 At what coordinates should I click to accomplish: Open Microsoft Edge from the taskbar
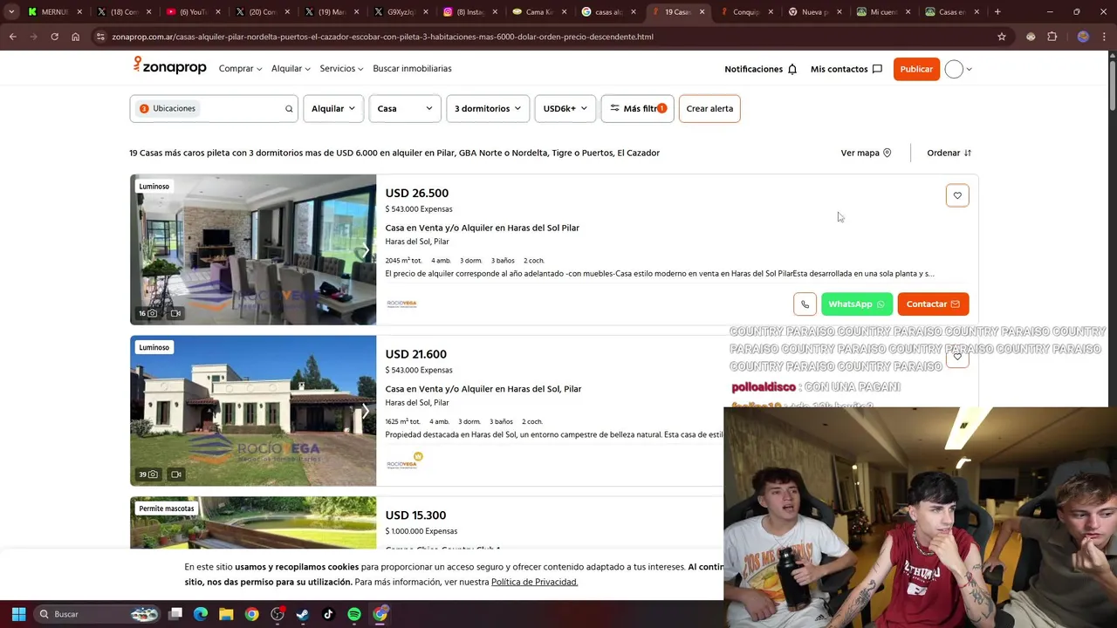(x=201, y=614)
